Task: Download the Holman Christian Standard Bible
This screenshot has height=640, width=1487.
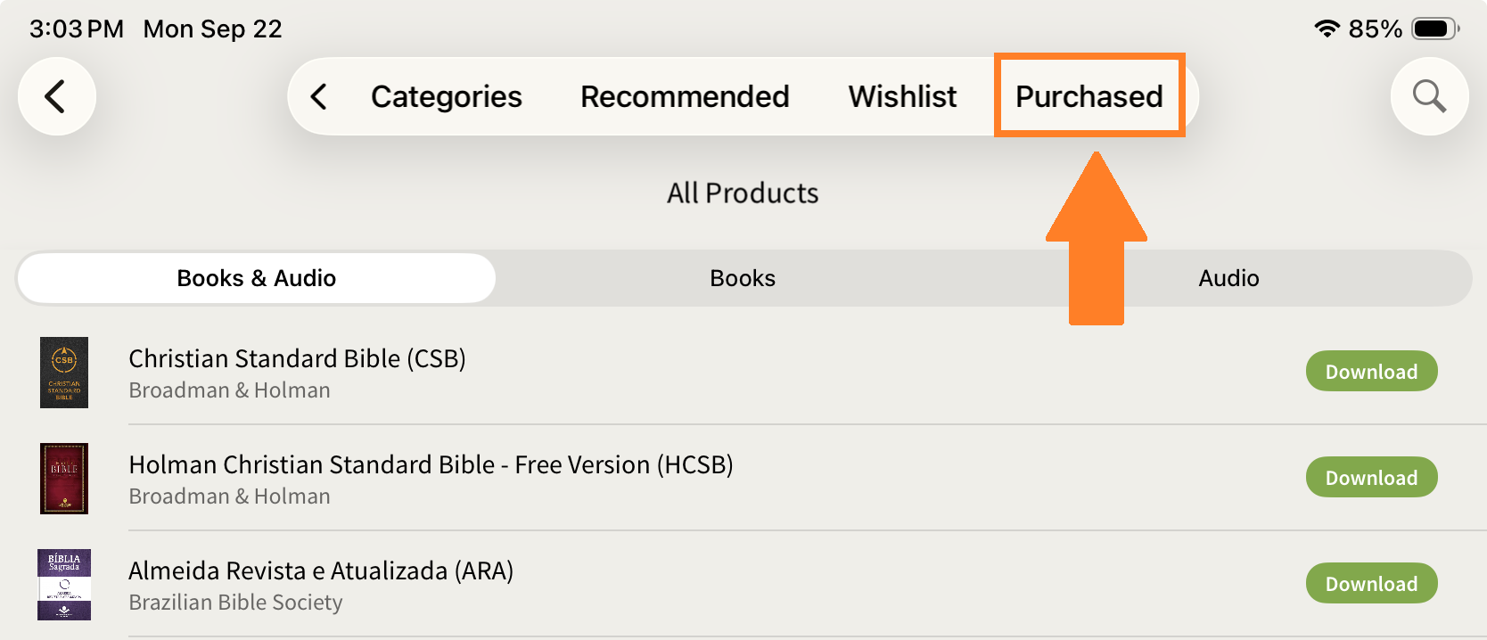Action: pyautogui.click(x=1371, y=478)
